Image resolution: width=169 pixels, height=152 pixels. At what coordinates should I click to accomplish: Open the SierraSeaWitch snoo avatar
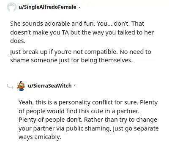pyautogui.click(x=21, y=86)
